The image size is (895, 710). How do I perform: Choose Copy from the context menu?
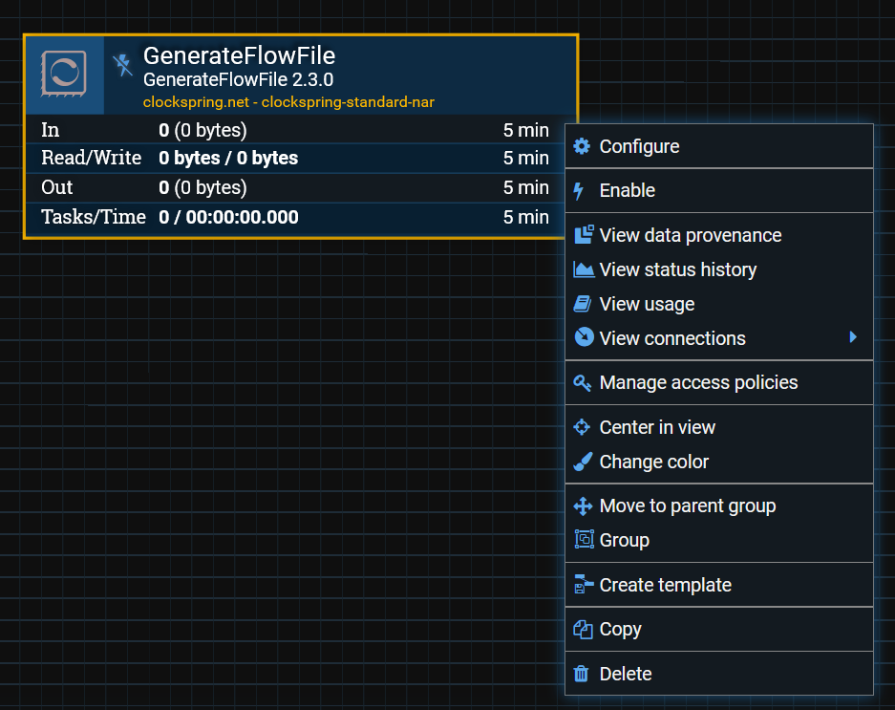click(x=719, y=630)
